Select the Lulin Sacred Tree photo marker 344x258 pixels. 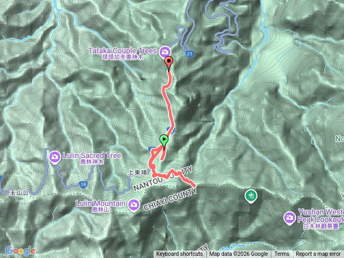coord(55,157)
